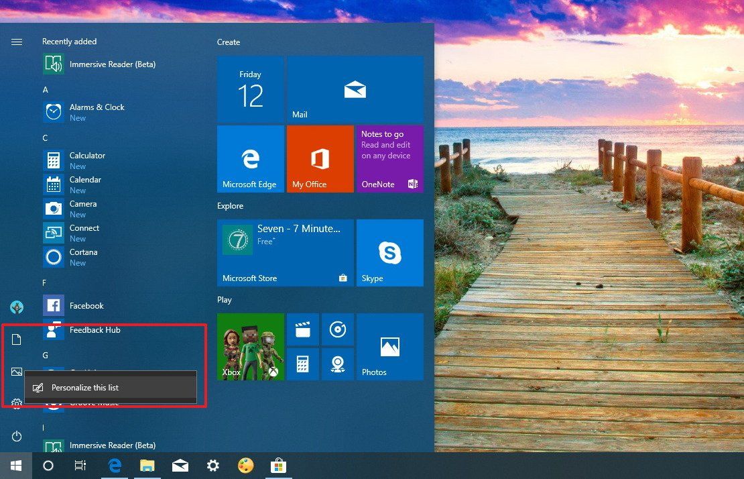Launch Alarms & Clock from the app list
The image size is (744, 479).
[x=97, y=107]
